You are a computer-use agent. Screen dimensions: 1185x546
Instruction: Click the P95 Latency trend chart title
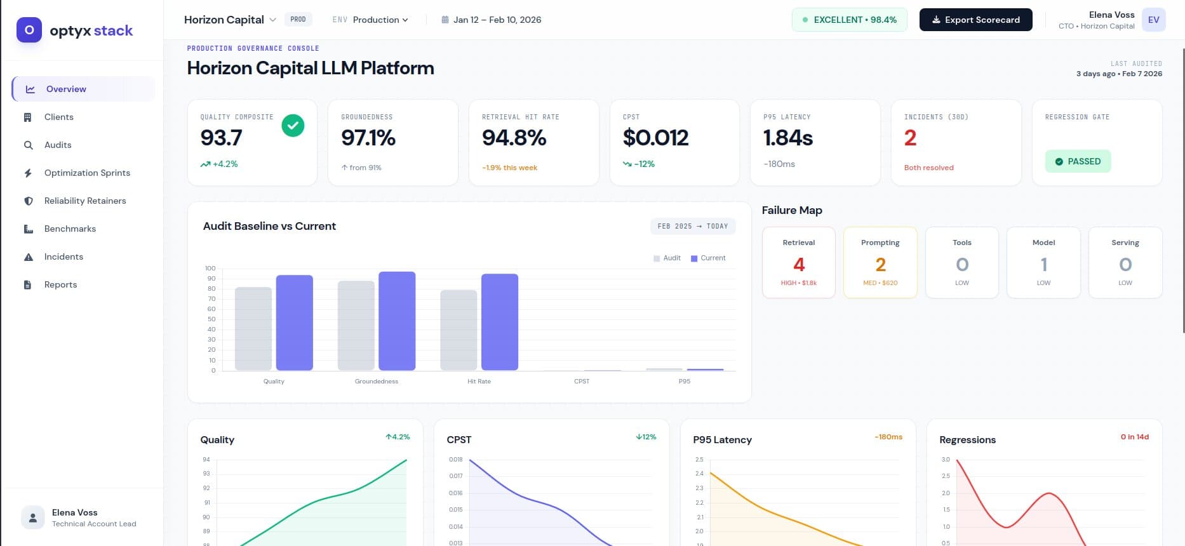tap(722, 440)
